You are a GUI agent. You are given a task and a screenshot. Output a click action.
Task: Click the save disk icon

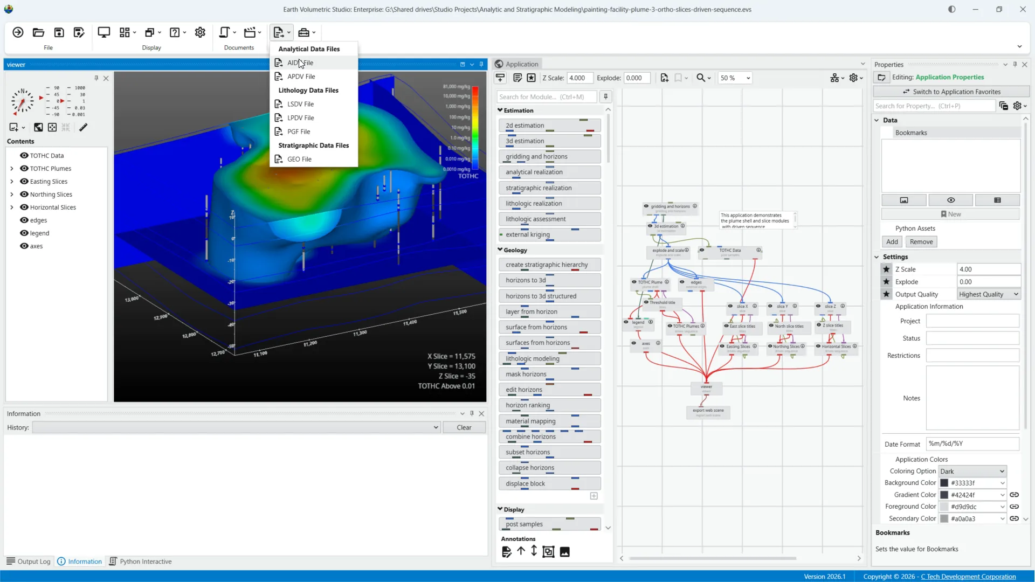coord(59,32)
